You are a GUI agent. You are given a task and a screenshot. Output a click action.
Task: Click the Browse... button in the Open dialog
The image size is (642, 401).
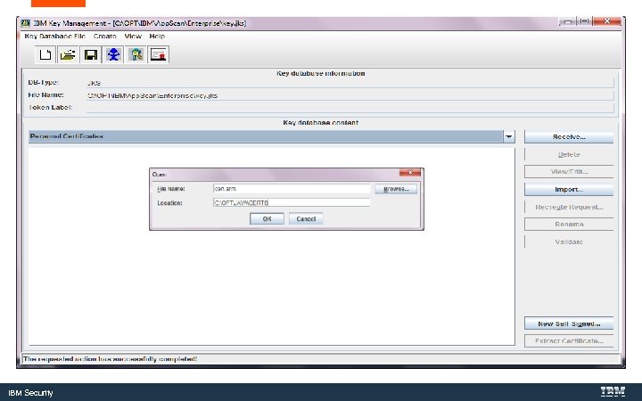tap(396, 189)
